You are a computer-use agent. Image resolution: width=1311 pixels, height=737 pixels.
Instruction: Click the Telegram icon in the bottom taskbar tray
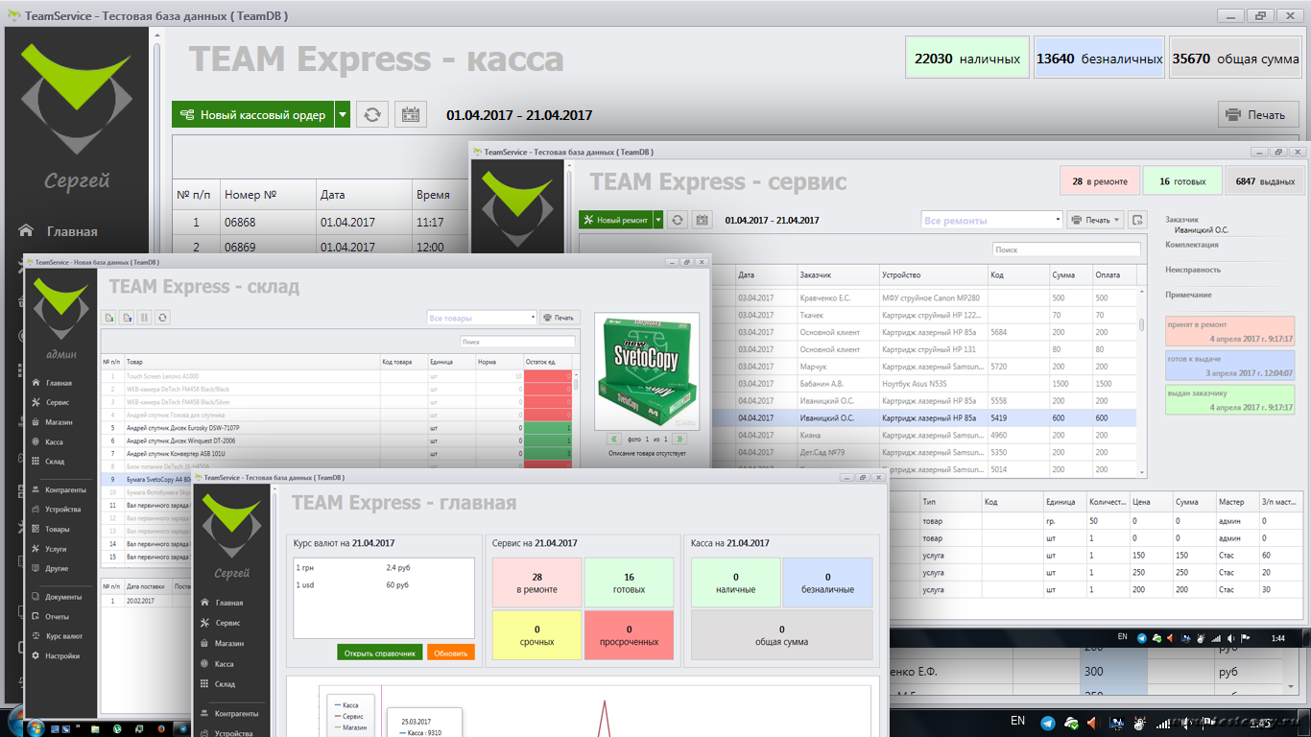(1047, 723)
